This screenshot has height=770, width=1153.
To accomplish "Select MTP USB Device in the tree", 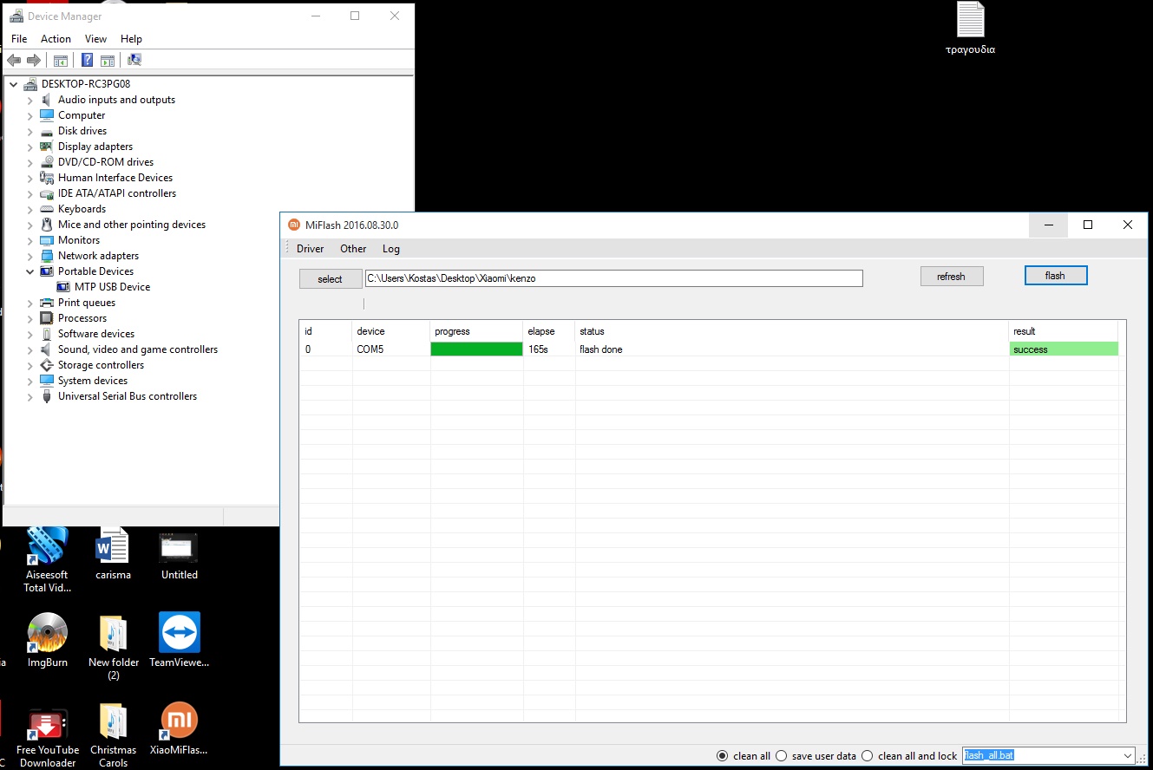I will tap(112, 287).
